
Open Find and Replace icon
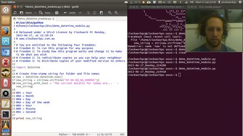(x=116, y=12)
